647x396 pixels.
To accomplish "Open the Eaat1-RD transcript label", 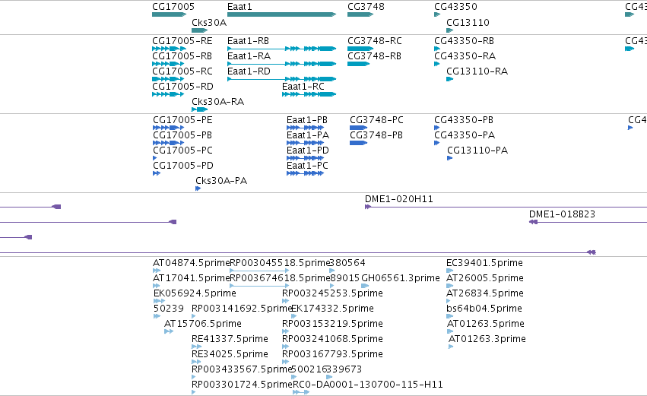I will (x=249, y=71).
